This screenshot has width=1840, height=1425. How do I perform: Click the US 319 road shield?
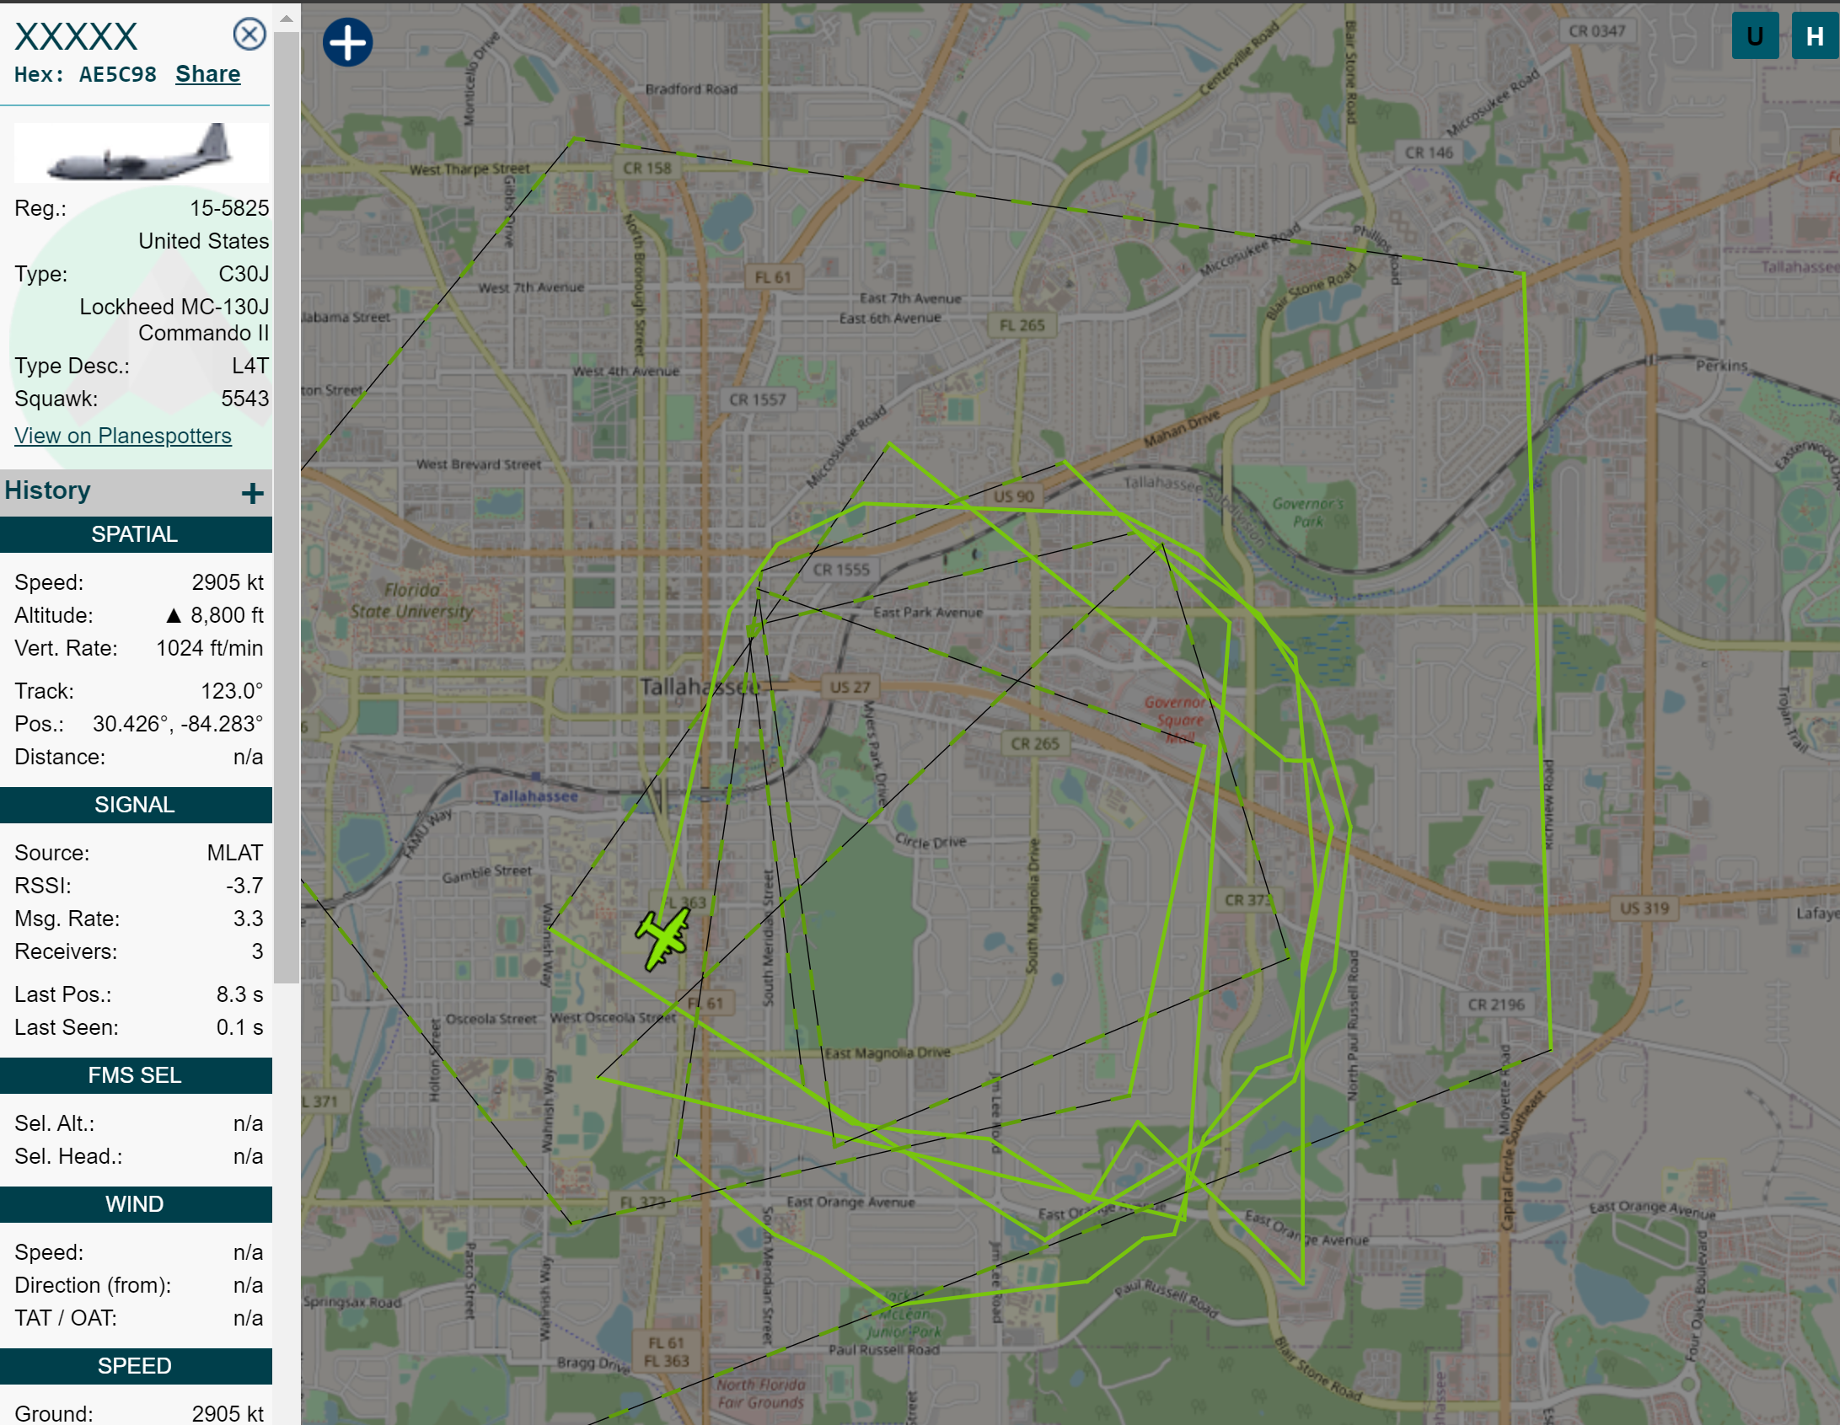1644,908
